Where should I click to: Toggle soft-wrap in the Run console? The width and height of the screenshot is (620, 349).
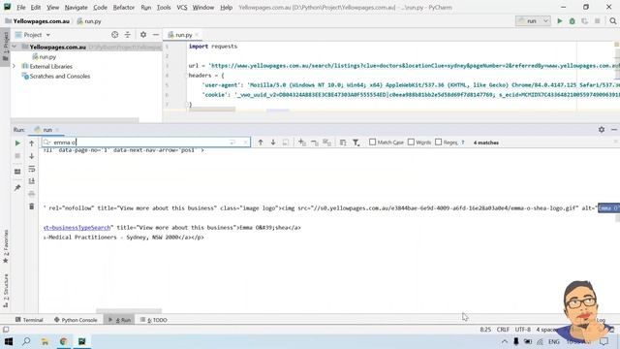(x=32, y=169)
